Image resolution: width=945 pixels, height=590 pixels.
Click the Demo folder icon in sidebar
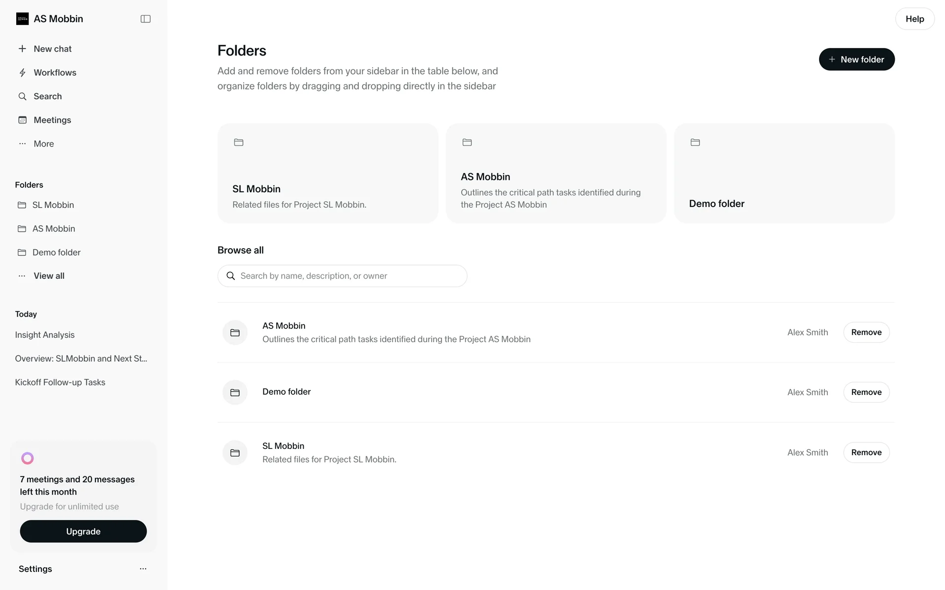point(22,252)
